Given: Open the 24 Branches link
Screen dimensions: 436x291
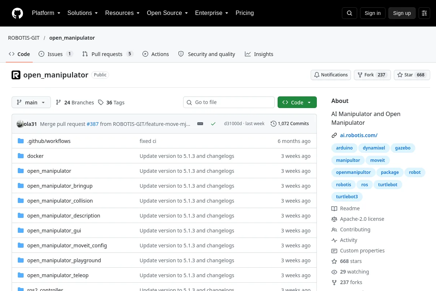Looking at the screenshot, I should [75, 103].
